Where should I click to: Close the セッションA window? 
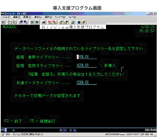154,14
